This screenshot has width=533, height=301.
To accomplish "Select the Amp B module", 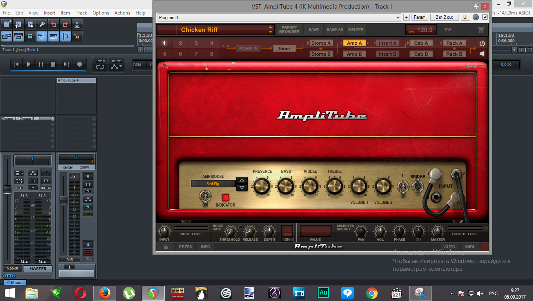I will coord(354,54).
